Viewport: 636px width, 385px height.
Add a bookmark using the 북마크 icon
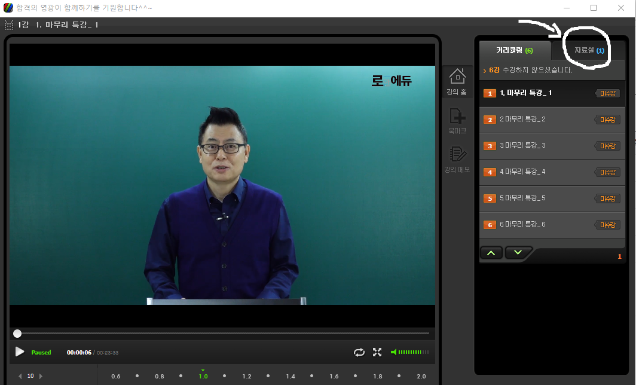pyautogui.click(x=457, y=119)
